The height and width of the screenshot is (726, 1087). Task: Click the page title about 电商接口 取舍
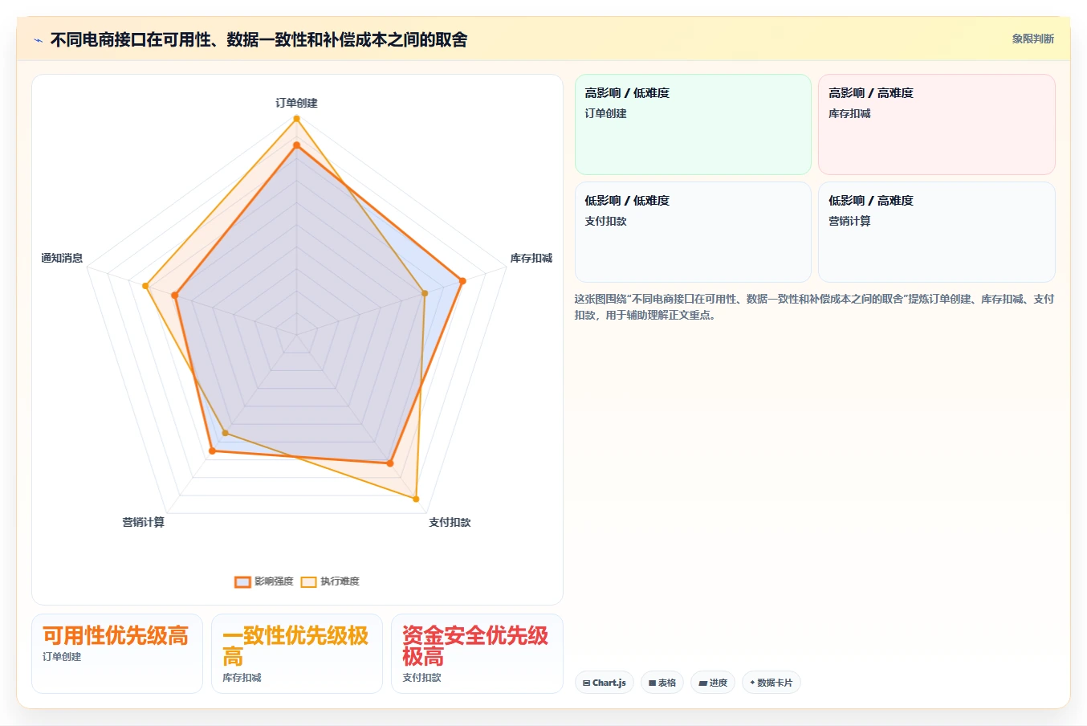pyautogui.click(x=259, y=39)
